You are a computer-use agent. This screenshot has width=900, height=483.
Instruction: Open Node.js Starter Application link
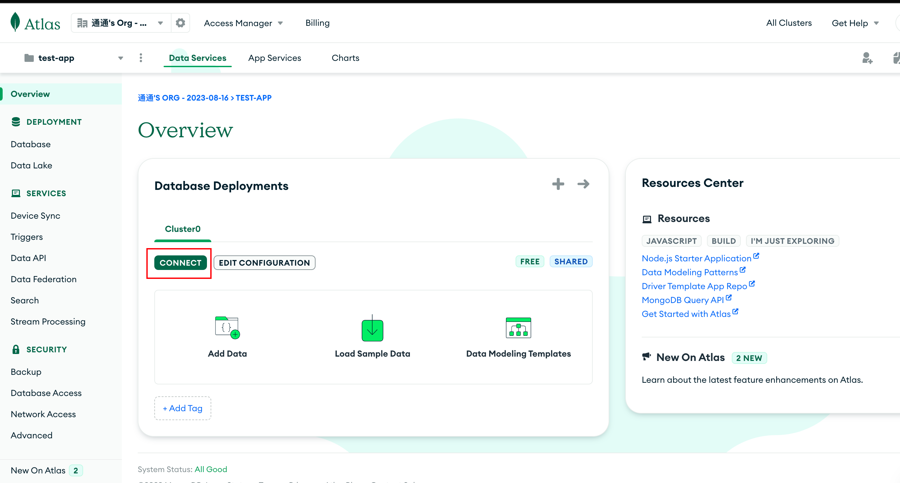pyautogui.click(x=696, y=259)
